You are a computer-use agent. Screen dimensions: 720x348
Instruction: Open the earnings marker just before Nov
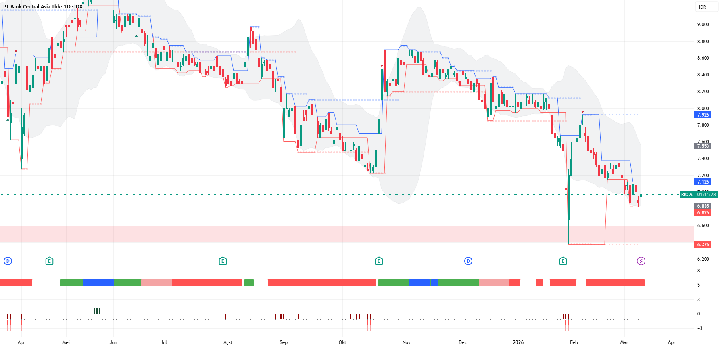click(x=379, y=261)
